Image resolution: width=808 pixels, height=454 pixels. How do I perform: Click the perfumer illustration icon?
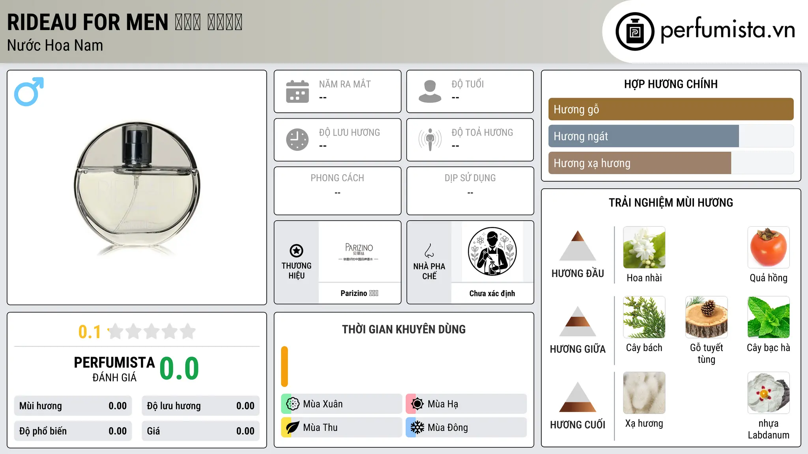point(492,251)
